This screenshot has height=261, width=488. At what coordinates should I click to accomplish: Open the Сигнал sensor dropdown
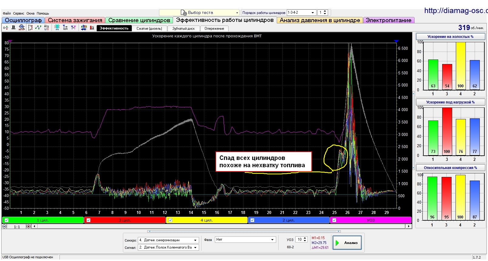(168, 247)
